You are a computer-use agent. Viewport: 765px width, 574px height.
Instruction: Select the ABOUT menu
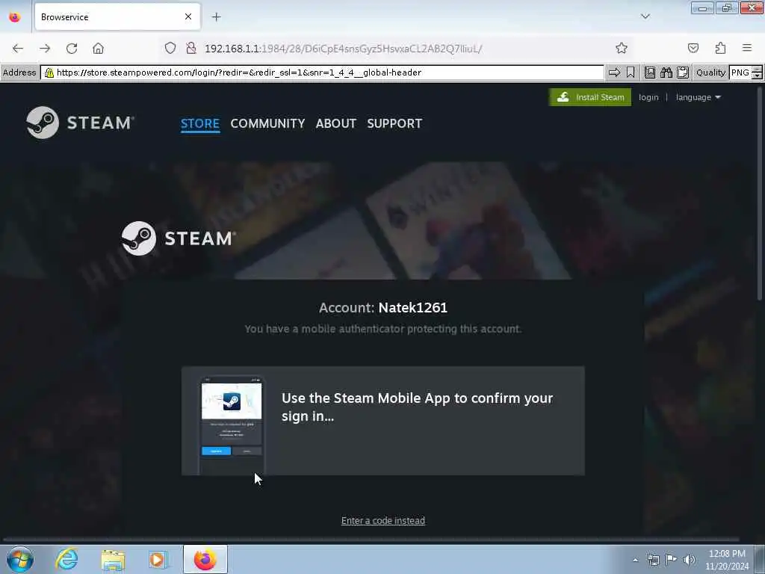click(336, 123)
